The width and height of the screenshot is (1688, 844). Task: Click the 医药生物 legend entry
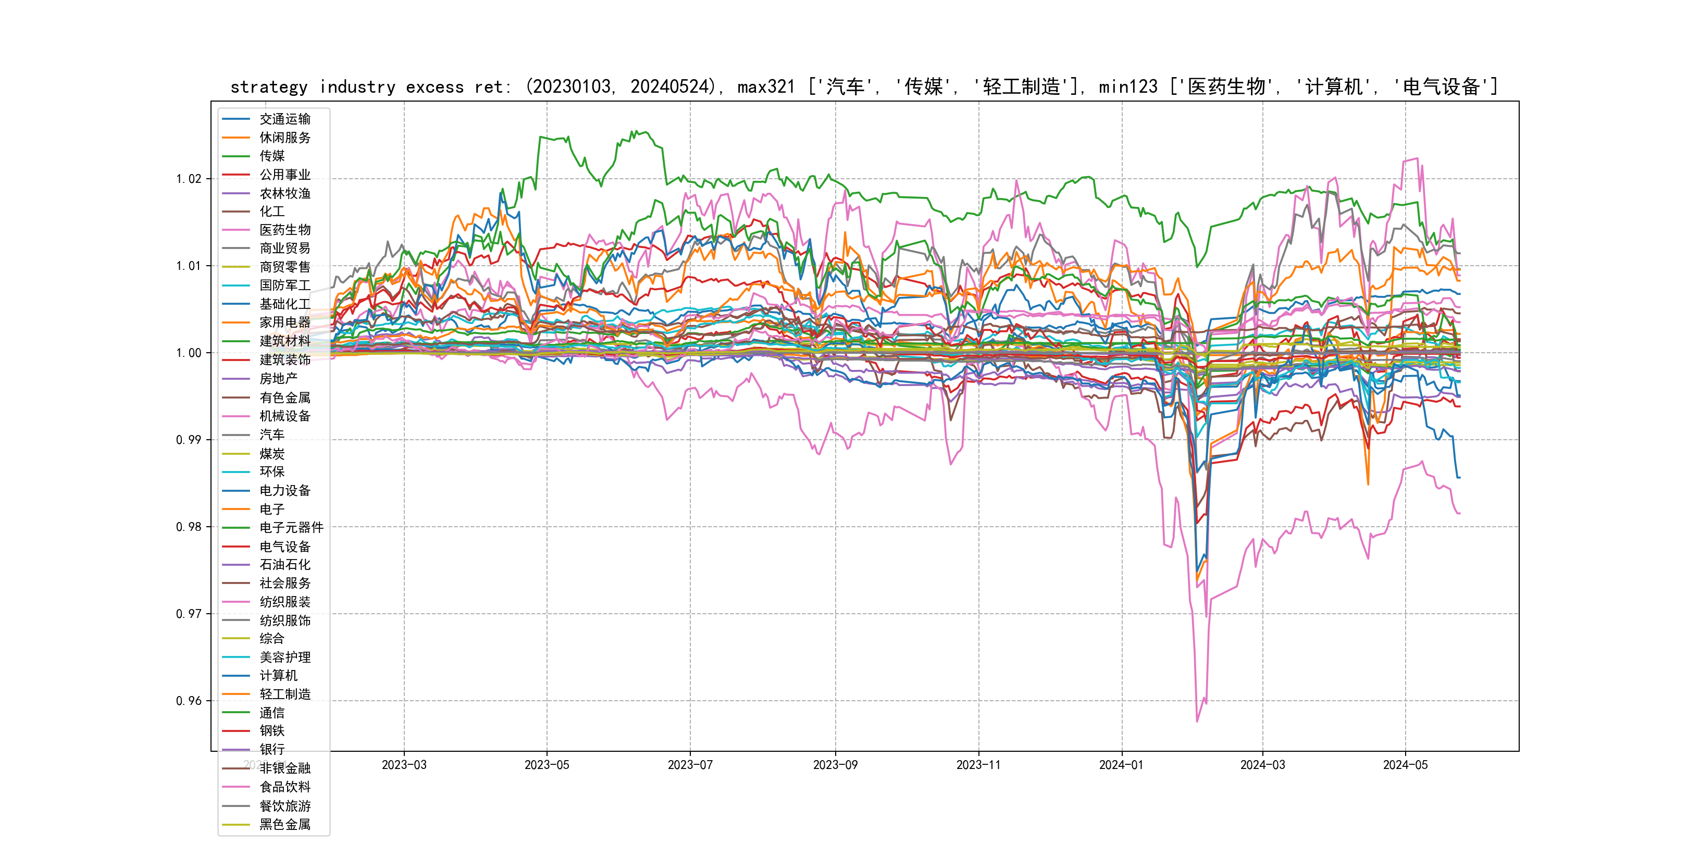[284, 230]
